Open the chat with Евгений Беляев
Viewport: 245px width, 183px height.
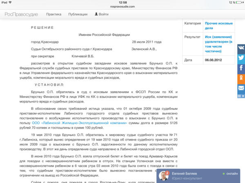[198, 176]
